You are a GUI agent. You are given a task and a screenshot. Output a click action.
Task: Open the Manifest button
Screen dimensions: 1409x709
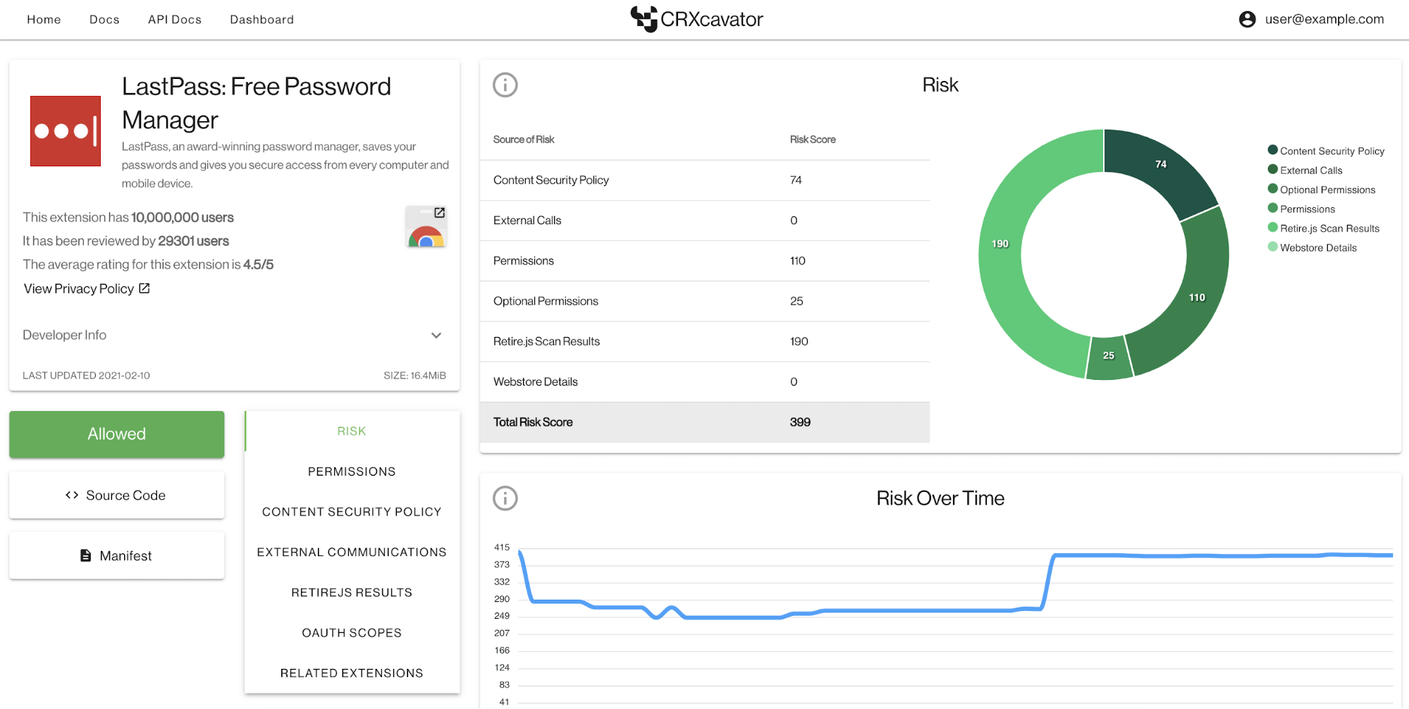point(117,555)
